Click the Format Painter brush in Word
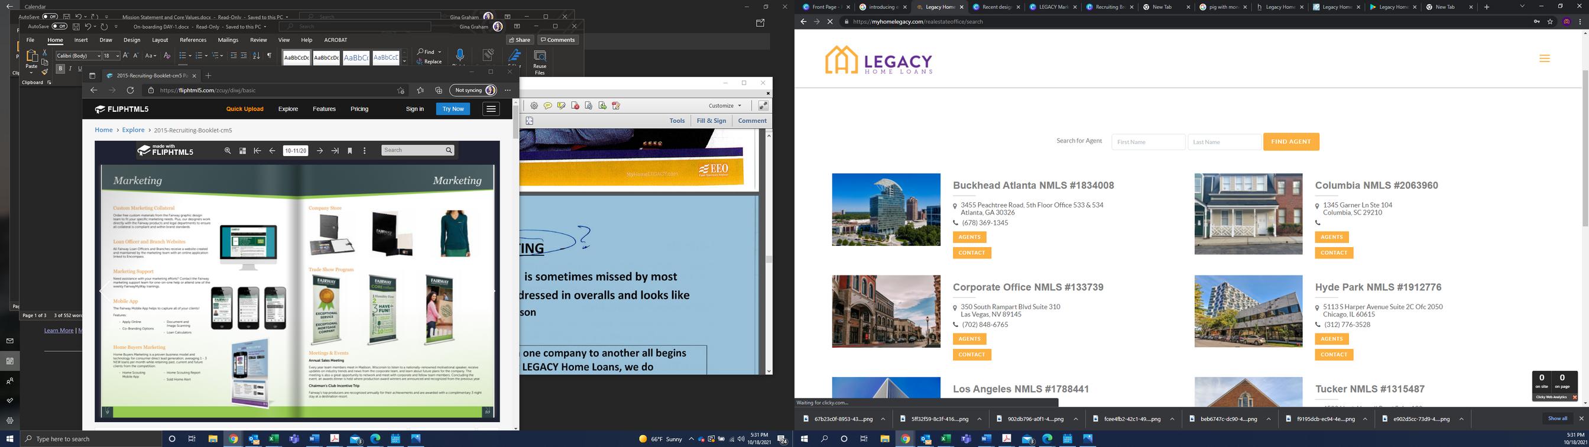This screenshot has width=1589, height=447. tap(45, 72)
